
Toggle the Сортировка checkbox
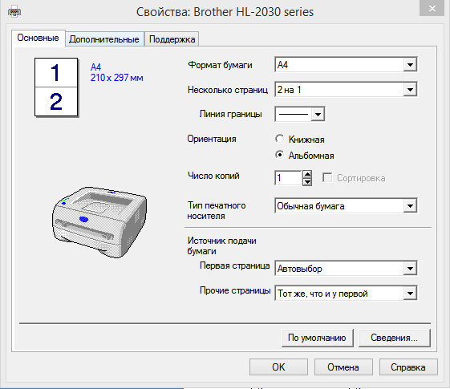tap(327, 178)
